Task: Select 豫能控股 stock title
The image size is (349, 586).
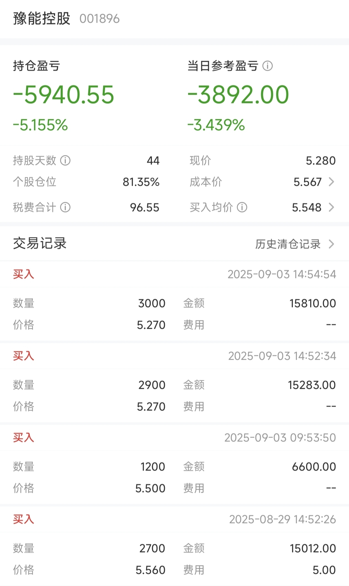Action: (42, 18)
